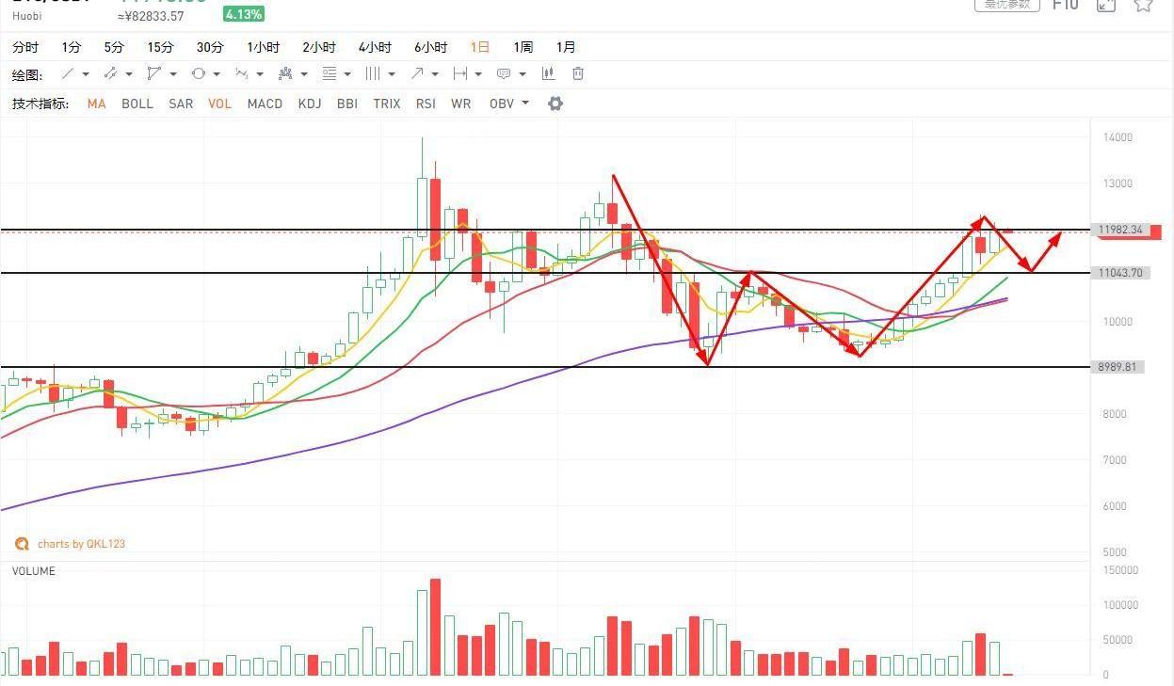Click the 最优参数 button
The width and height of the screenshot is (1174, 686).
pos(1006,5)
